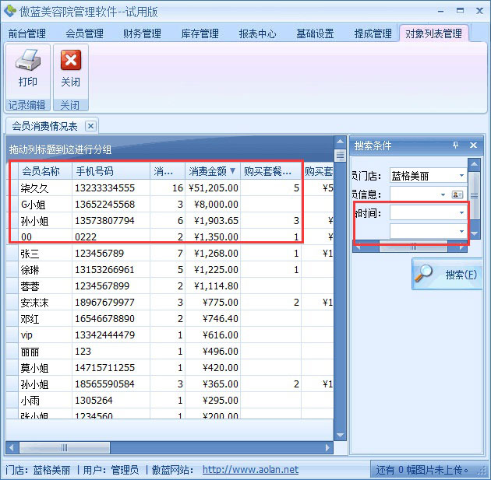Expand the 会员信息 dropdown arrow

pyautogui.click(x=443, y=194)
